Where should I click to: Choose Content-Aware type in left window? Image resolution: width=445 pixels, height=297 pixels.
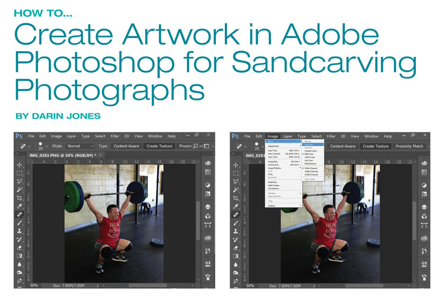[126, 146]
